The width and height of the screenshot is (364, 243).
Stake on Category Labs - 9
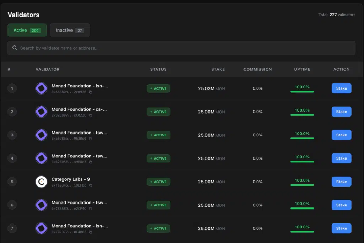click(x=341, y=182)
